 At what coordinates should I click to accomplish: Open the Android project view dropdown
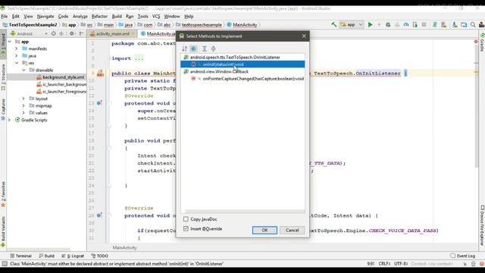[x=29, y=33]
